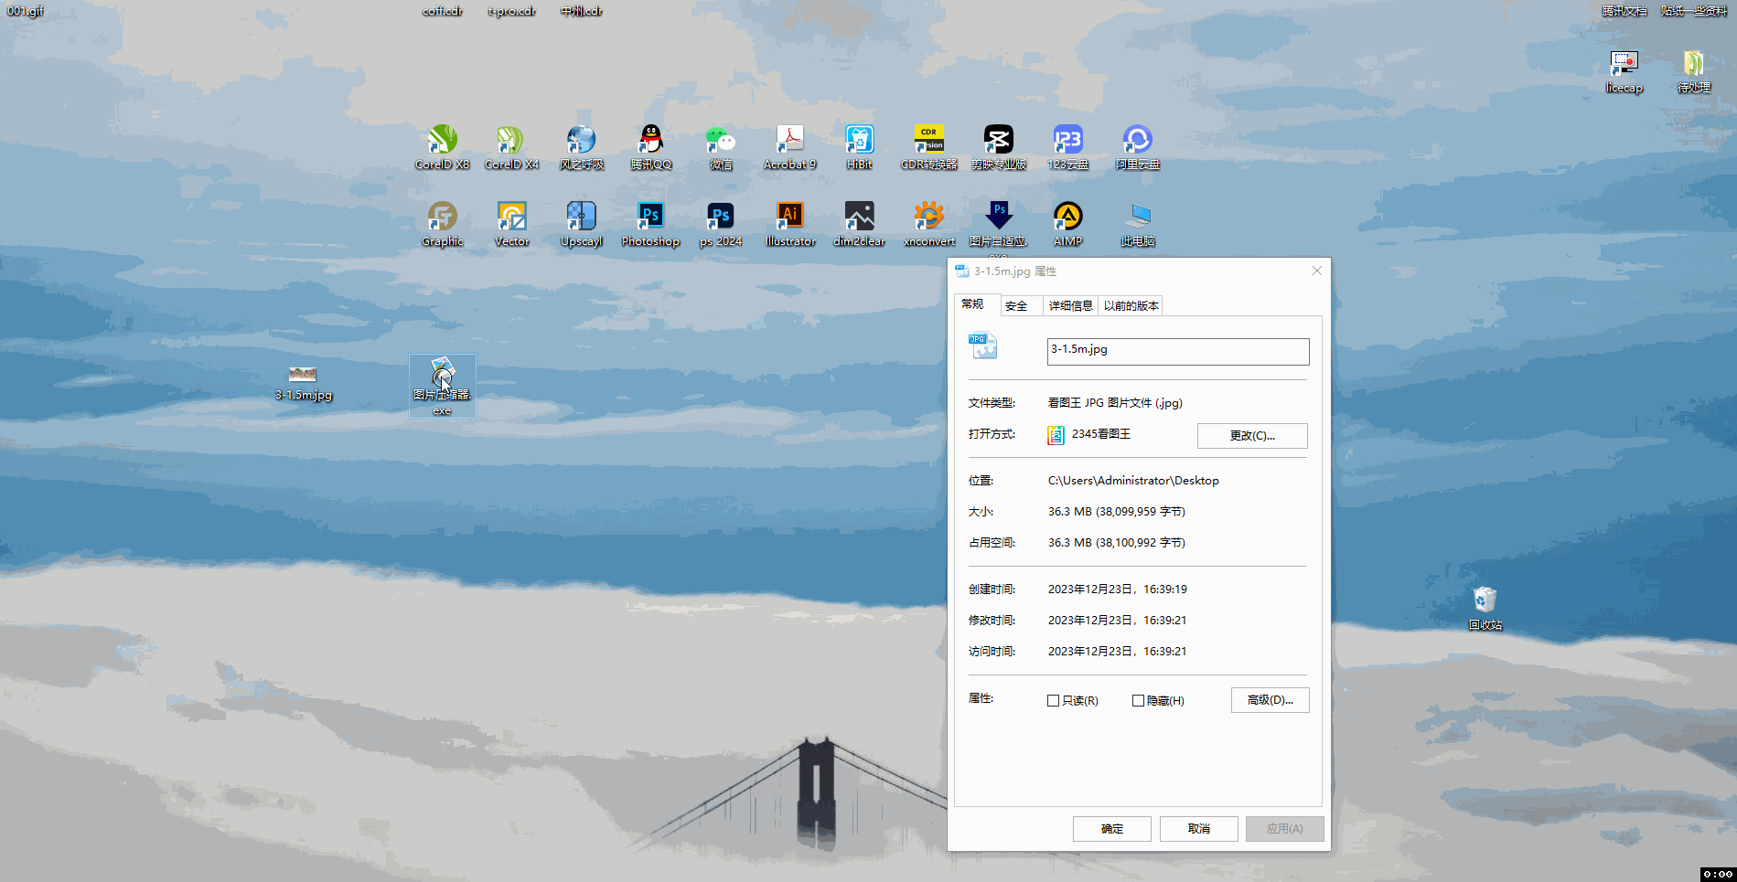1737x882 pixels.
Task: Launch the AIMP player icon
Action: (1068, 224)
